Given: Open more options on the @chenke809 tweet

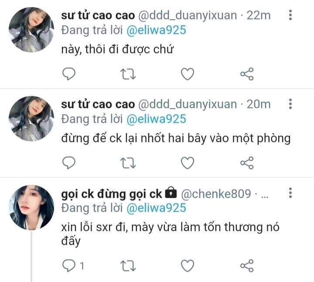Looking at the screenshot, I should (x=290, y=193).
